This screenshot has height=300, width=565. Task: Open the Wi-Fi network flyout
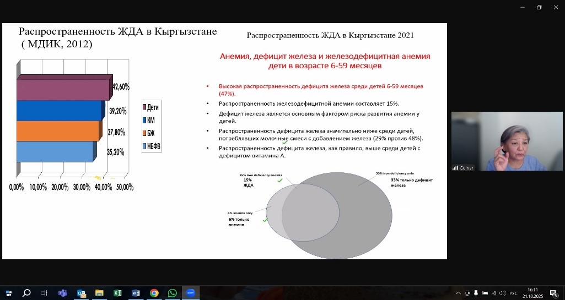(494, 293)
